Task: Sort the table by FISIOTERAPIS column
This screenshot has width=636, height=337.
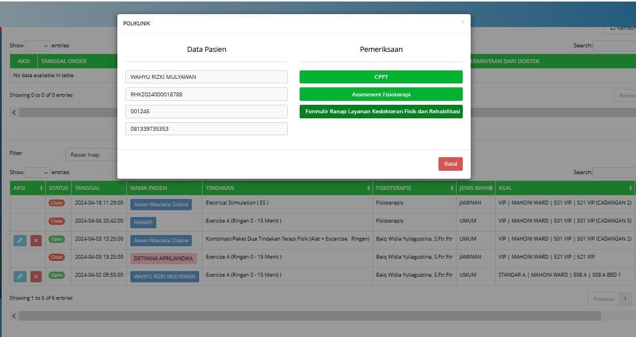Action: point(451,188)
